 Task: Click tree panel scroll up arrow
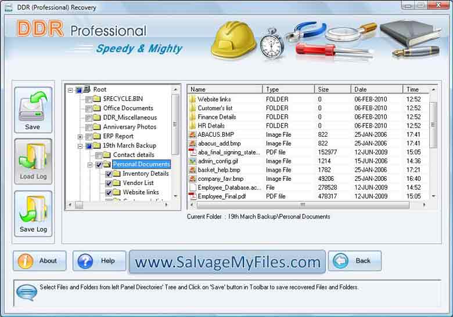pyautogui.click(x=175, y=90)
